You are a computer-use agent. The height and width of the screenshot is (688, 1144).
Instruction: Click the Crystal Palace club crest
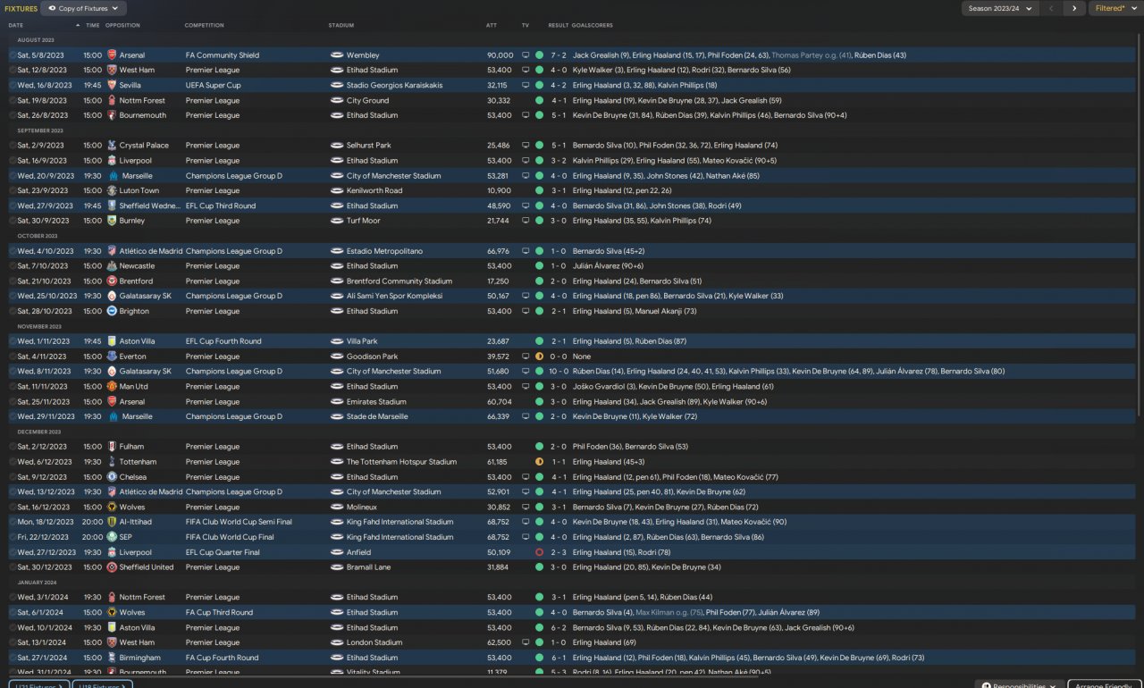pyautogui.click(x=112, y=146)
